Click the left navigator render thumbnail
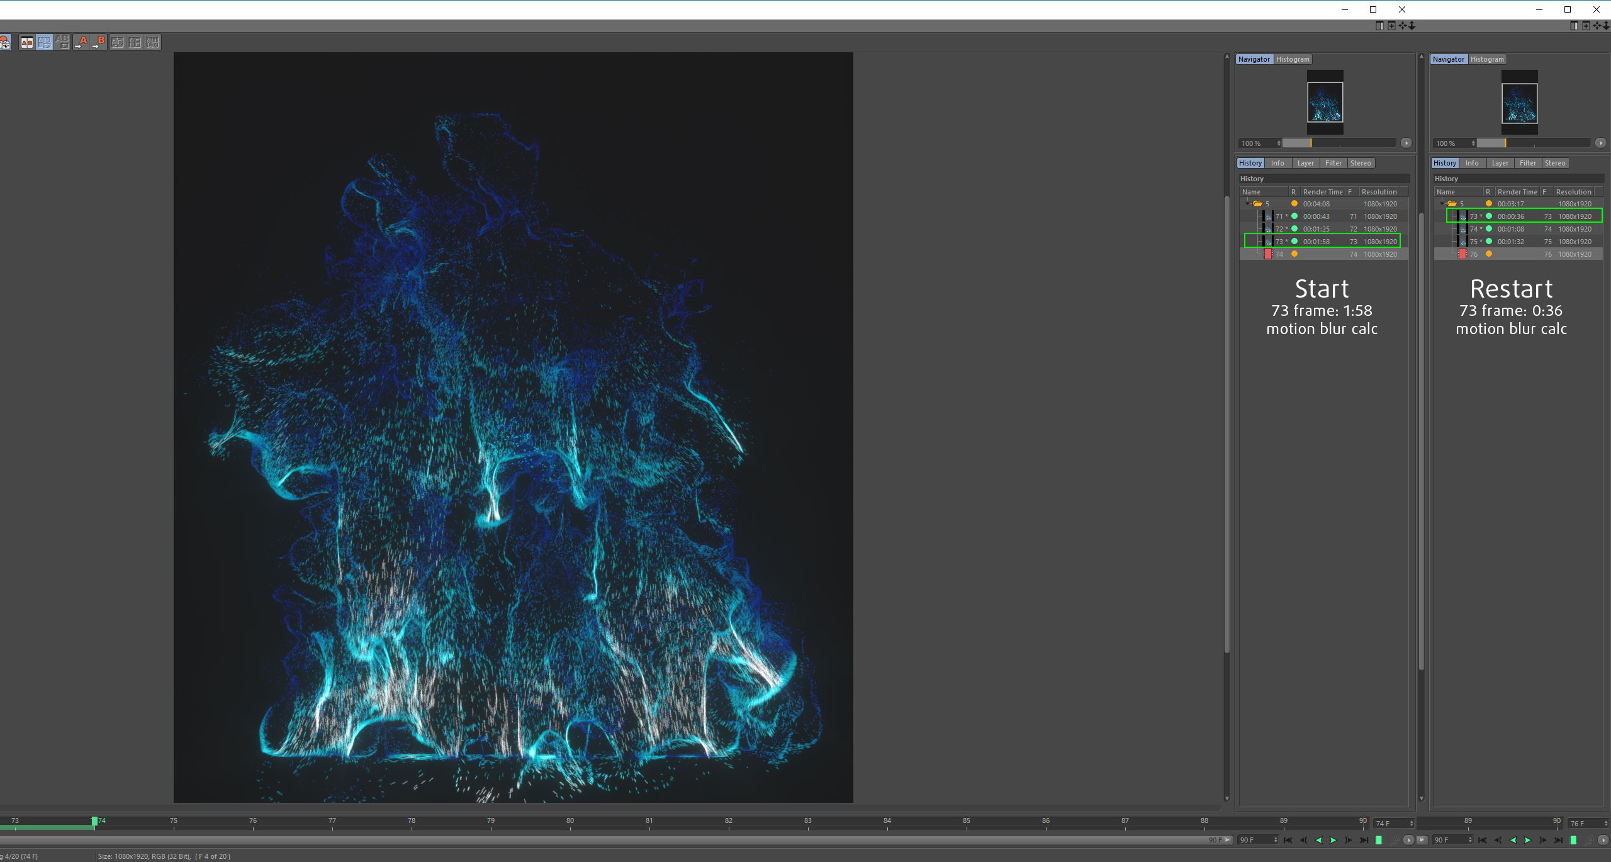The width and height of the screenshot is (1611, 862). click(1325, 103)
